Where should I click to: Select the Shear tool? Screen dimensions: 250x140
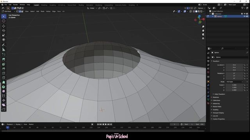(4, 105)
